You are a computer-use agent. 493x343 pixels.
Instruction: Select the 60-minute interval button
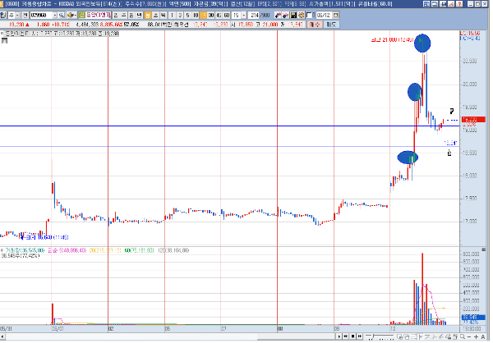tap(227, 15)
